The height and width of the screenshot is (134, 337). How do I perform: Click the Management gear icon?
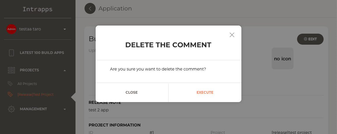(x=11, y=109)
